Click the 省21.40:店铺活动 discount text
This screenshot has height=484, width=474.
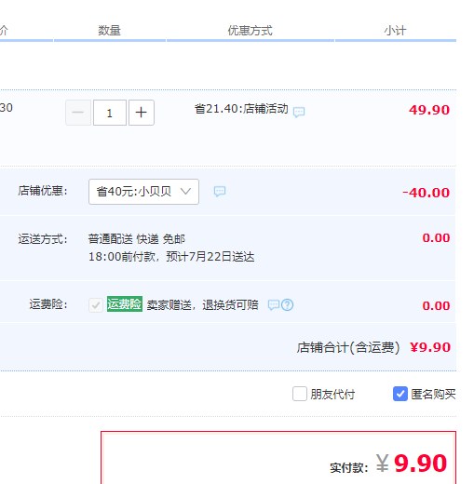point(241,109)
